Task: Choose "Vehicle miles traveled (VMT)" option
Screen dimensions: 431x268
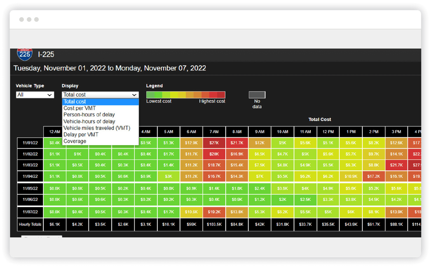Action: tap(96, 128)
